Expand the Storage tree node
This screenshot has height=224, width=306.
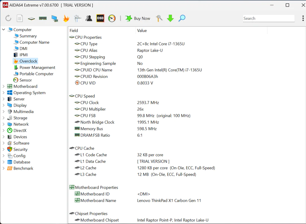point(3,118)
